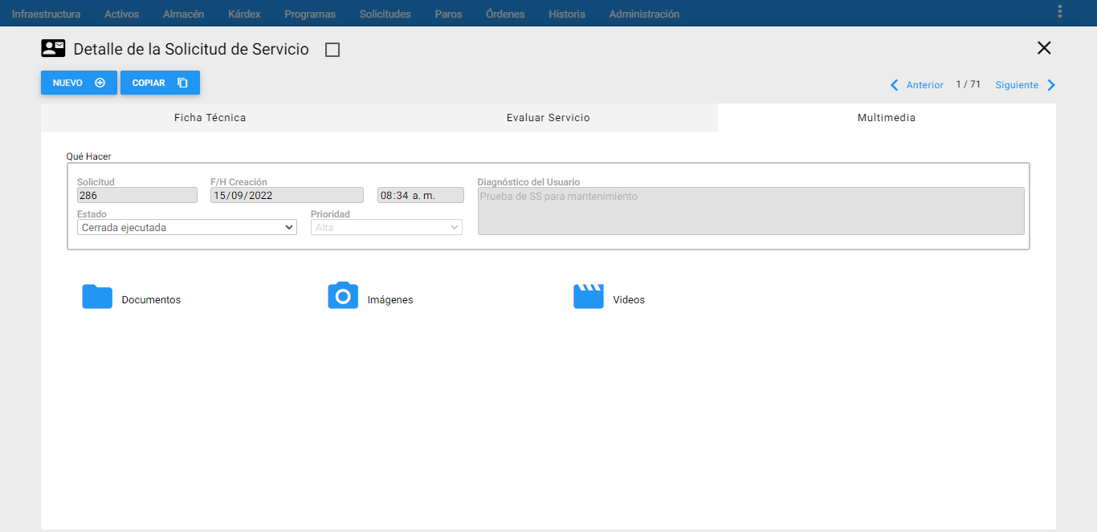Click the Solicitud field showing 286
This screenshot has height=532, width=1097.
(x=137, y=195)
